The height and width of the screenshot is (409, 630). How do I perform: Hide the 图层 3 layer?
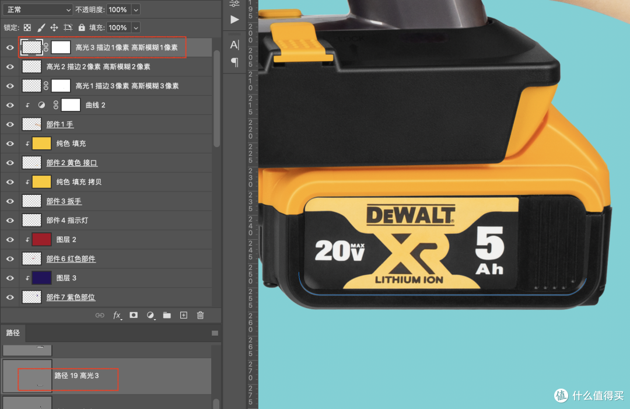(10, 278)
